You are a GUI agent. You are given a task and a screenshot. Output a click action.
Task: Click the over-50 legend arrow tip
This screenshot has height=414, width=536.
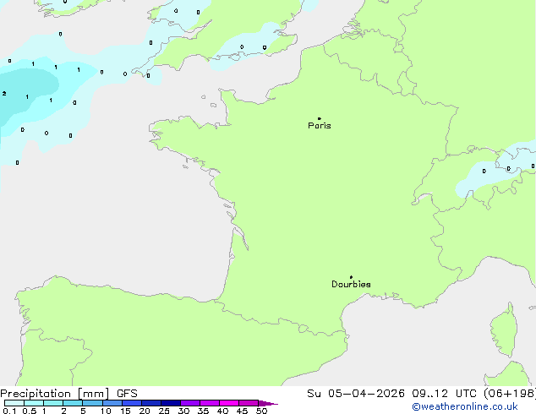click(x=268, y=403)
